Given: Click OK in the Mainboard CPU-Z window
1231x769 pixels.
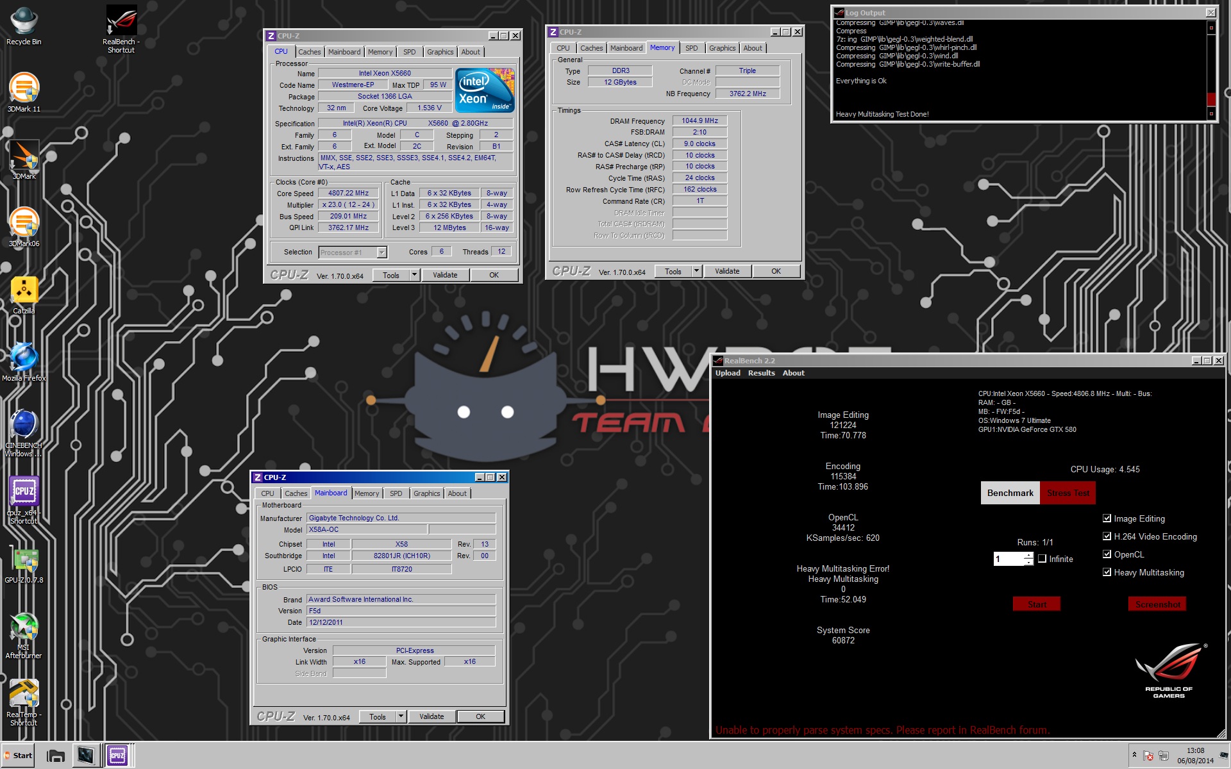Looking at the screenshot, I should click(x=480, y=716).
